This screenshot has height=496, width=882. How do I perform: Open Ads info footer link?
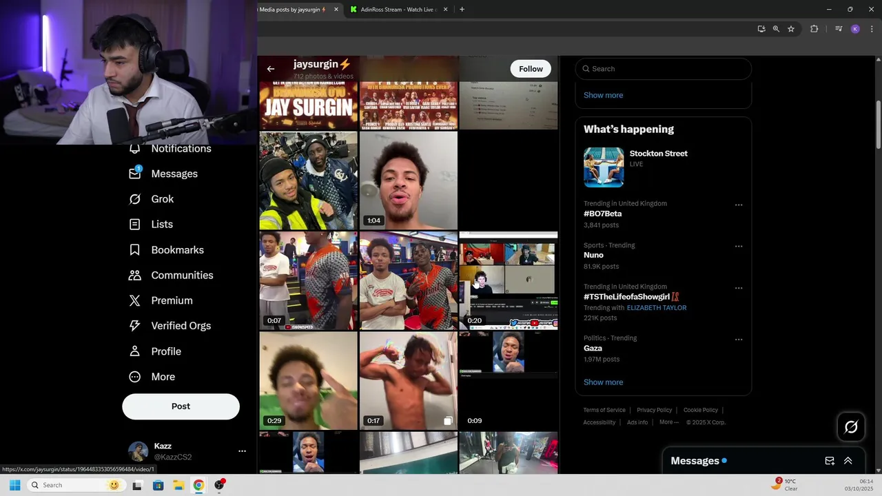[x=637, y=422]
